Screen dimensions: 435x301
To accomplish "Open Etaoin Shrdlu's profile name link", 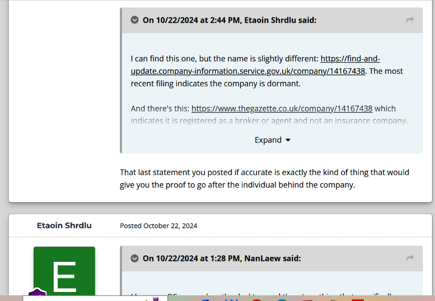I will click(64, 225).
